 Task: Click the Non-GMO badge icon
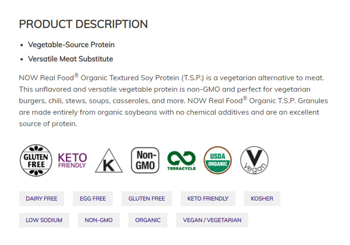click(145, 160)
